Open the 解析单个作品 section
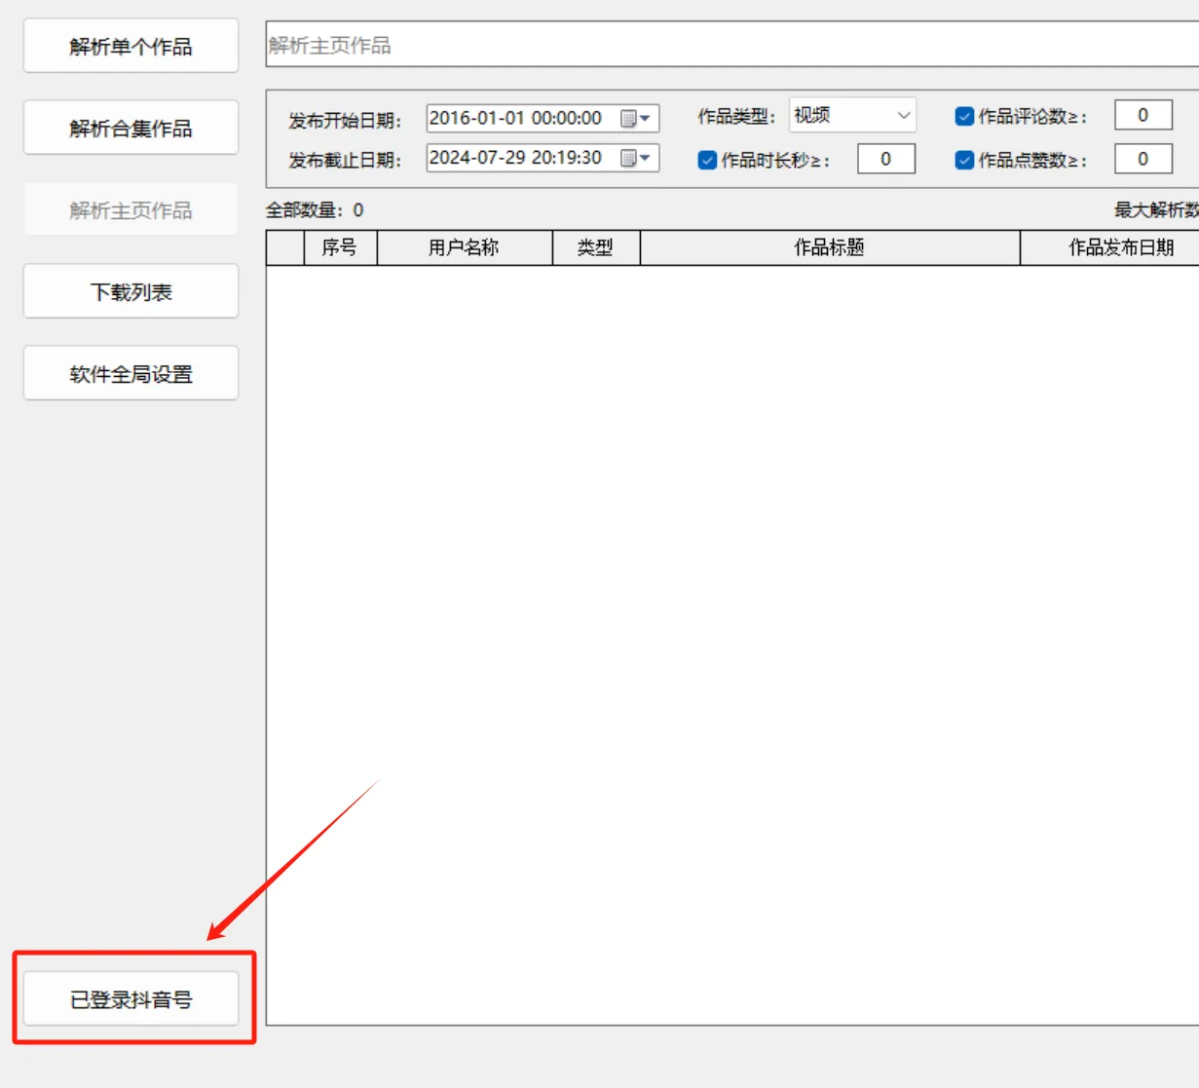 pos(131,46)
